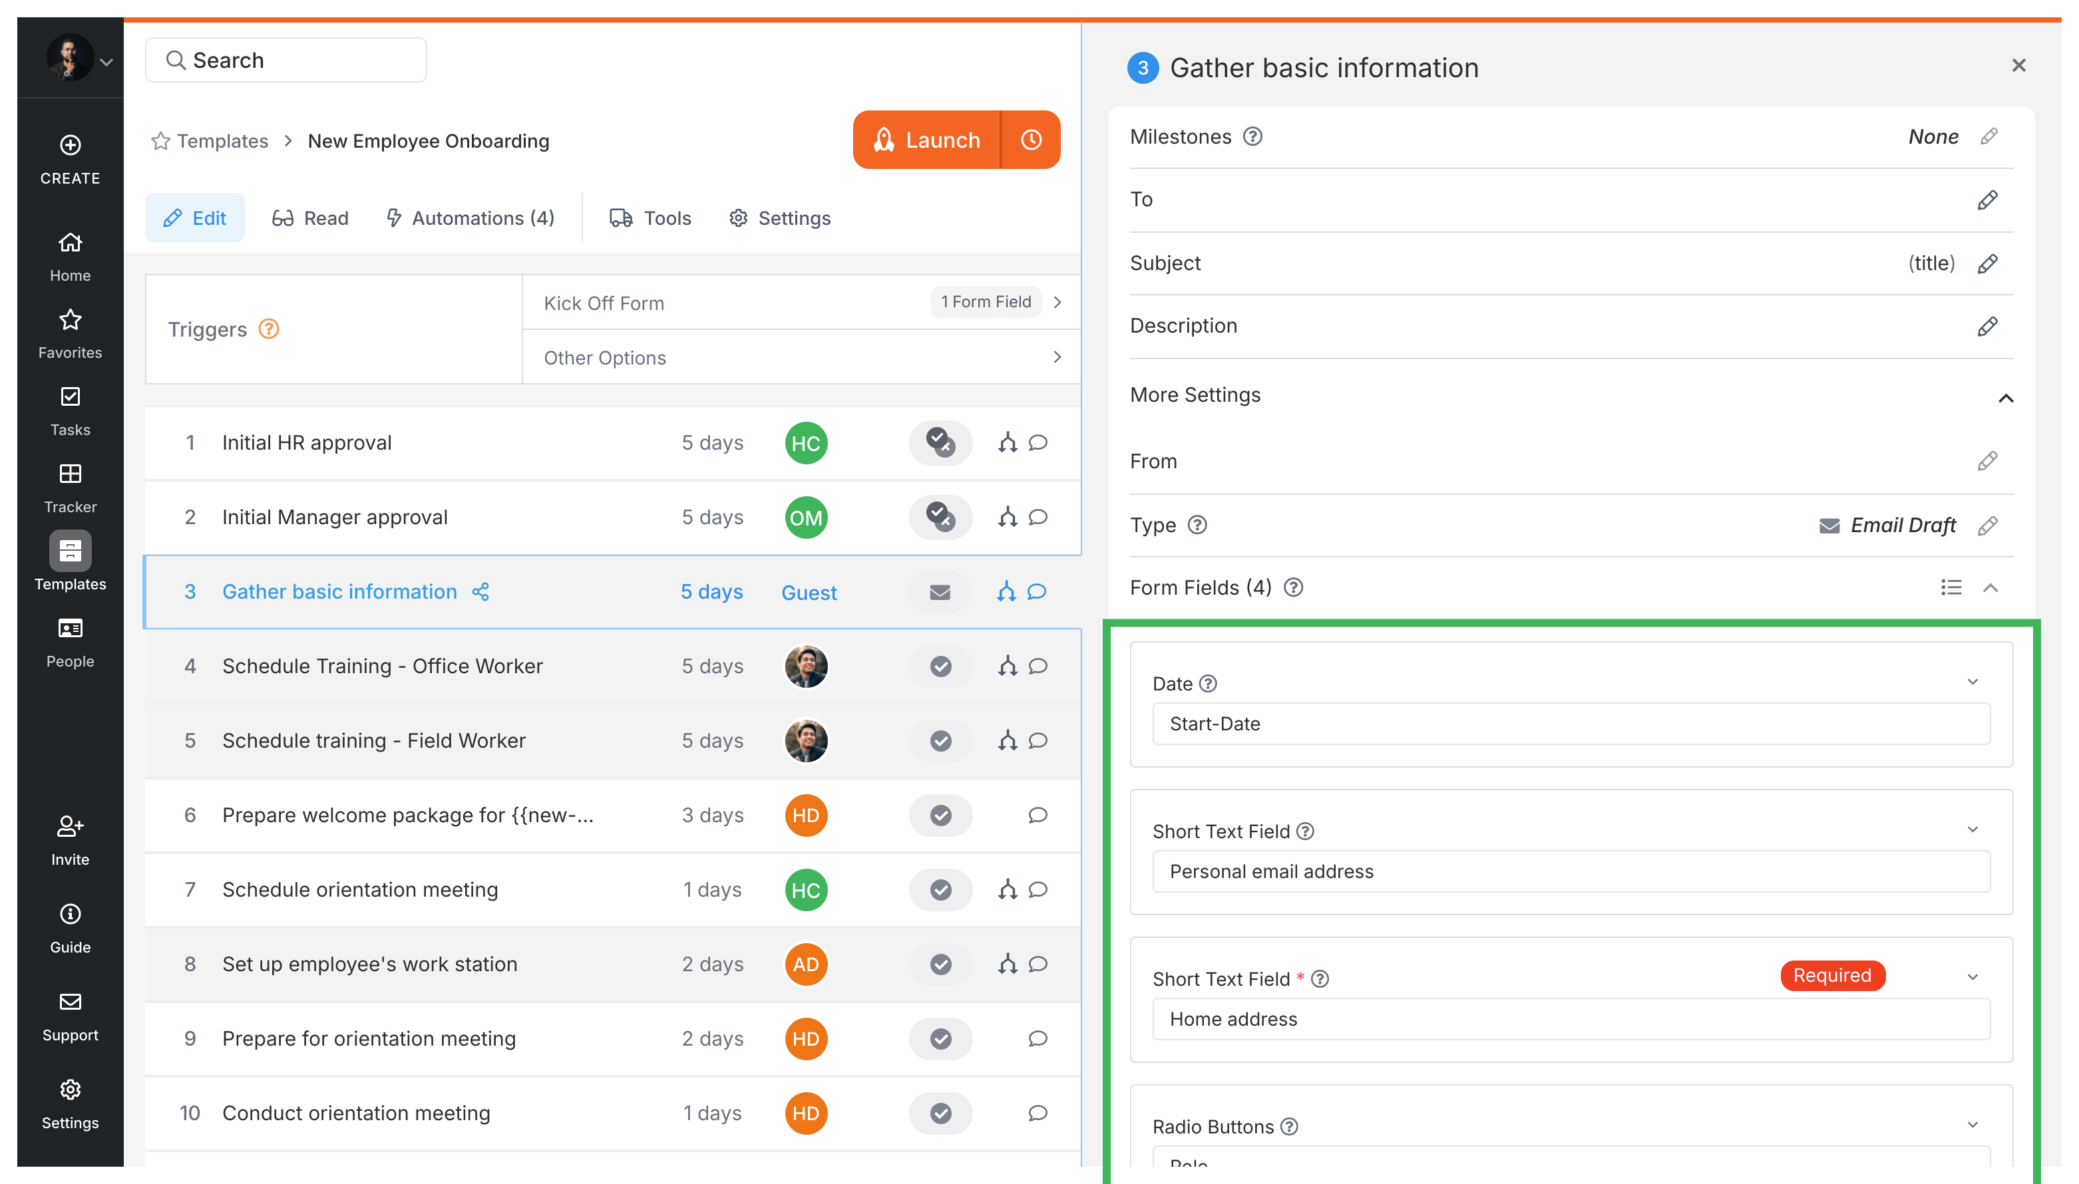Screen dimensions: 2079x1184
Task: Click the share icon on Gather basic information
Action: point(480,591)
